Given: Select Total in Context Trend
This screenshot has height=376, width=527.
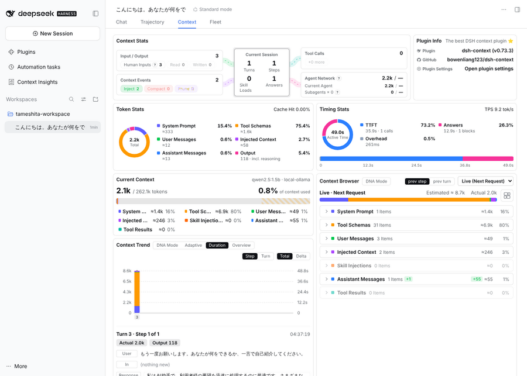Looking at the screenshot, I should coord(285,256).
